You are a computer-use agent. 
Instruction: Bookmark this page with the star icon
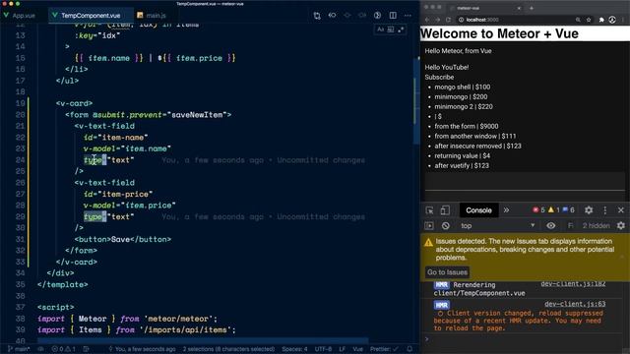click(x=589, y=20)
